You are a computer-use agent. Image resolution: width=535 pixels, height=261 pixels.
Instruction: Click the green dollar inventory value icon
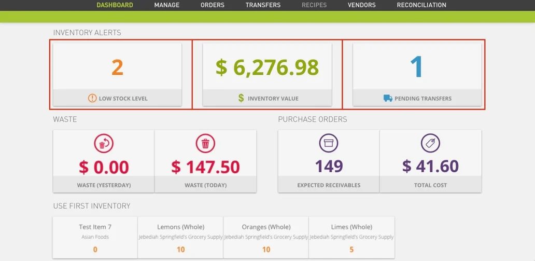241,98
